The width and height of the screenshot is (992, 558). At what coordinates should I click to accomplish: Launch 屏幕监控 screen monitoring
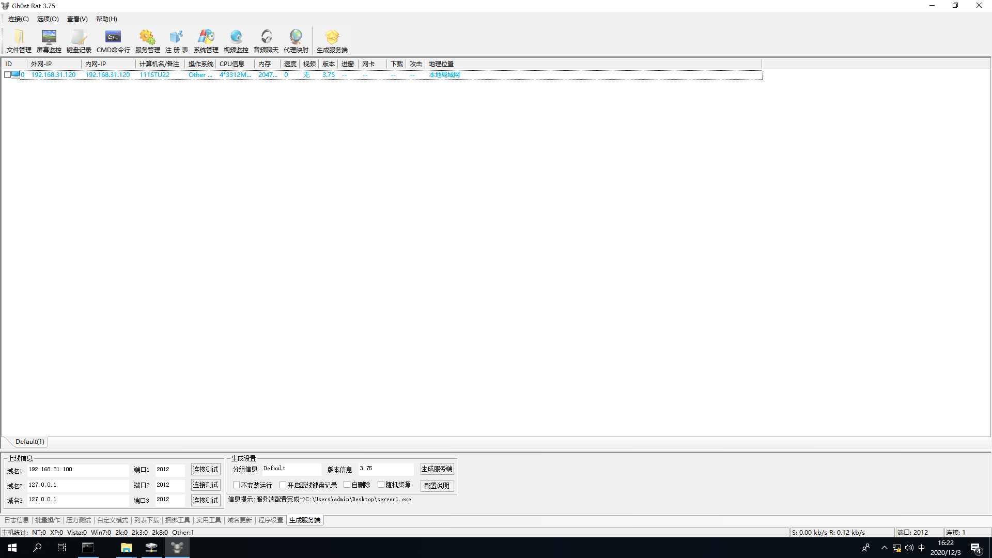click(x=49, y=41)
